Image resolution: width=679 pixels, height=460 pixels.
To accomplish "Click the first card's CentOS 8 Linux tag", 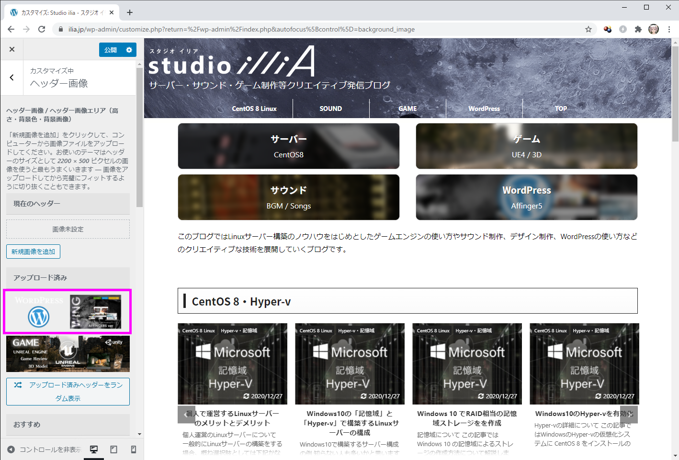I will [x=199, y=330].
